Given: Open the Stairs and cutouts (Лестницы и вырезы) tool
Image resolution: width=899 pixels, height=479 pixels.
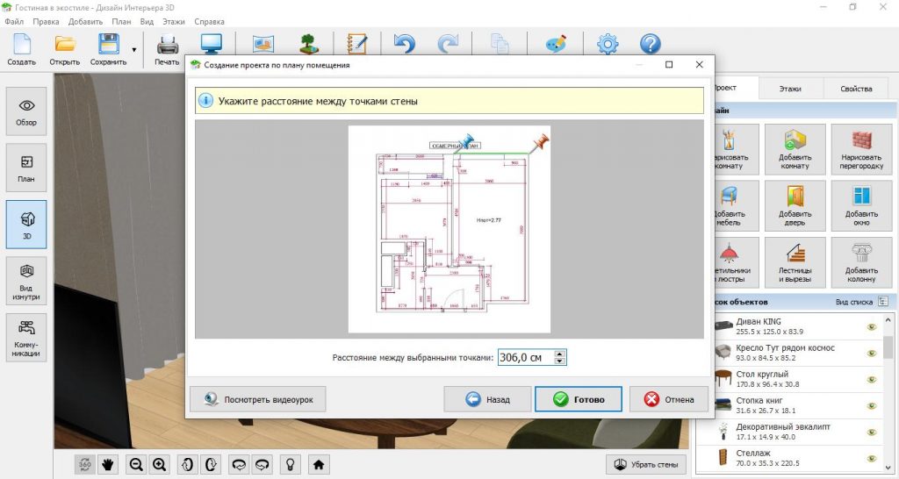Looking at the screenshot, I should coord(795,262).
